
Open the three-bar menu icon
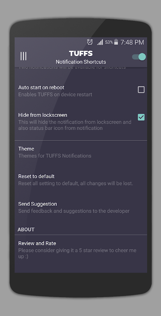coord(23,56)
